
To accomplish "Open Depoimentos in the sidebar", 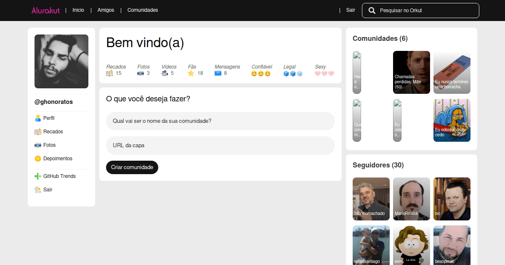I will pos(57,159).
